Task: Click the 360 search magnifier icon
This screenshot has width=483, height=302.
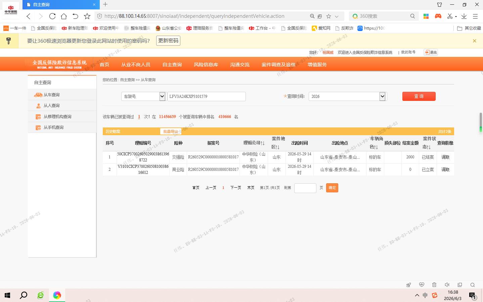Action: click(412, 16)
